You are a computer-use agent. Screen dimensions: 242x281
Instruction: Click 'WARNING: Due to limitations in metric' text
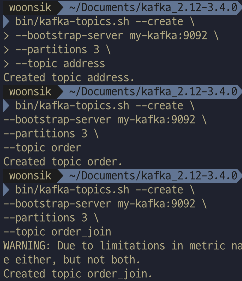(x=114, y=246)
